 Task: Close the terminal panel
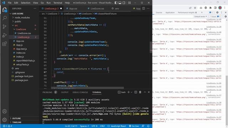(149, 92)
